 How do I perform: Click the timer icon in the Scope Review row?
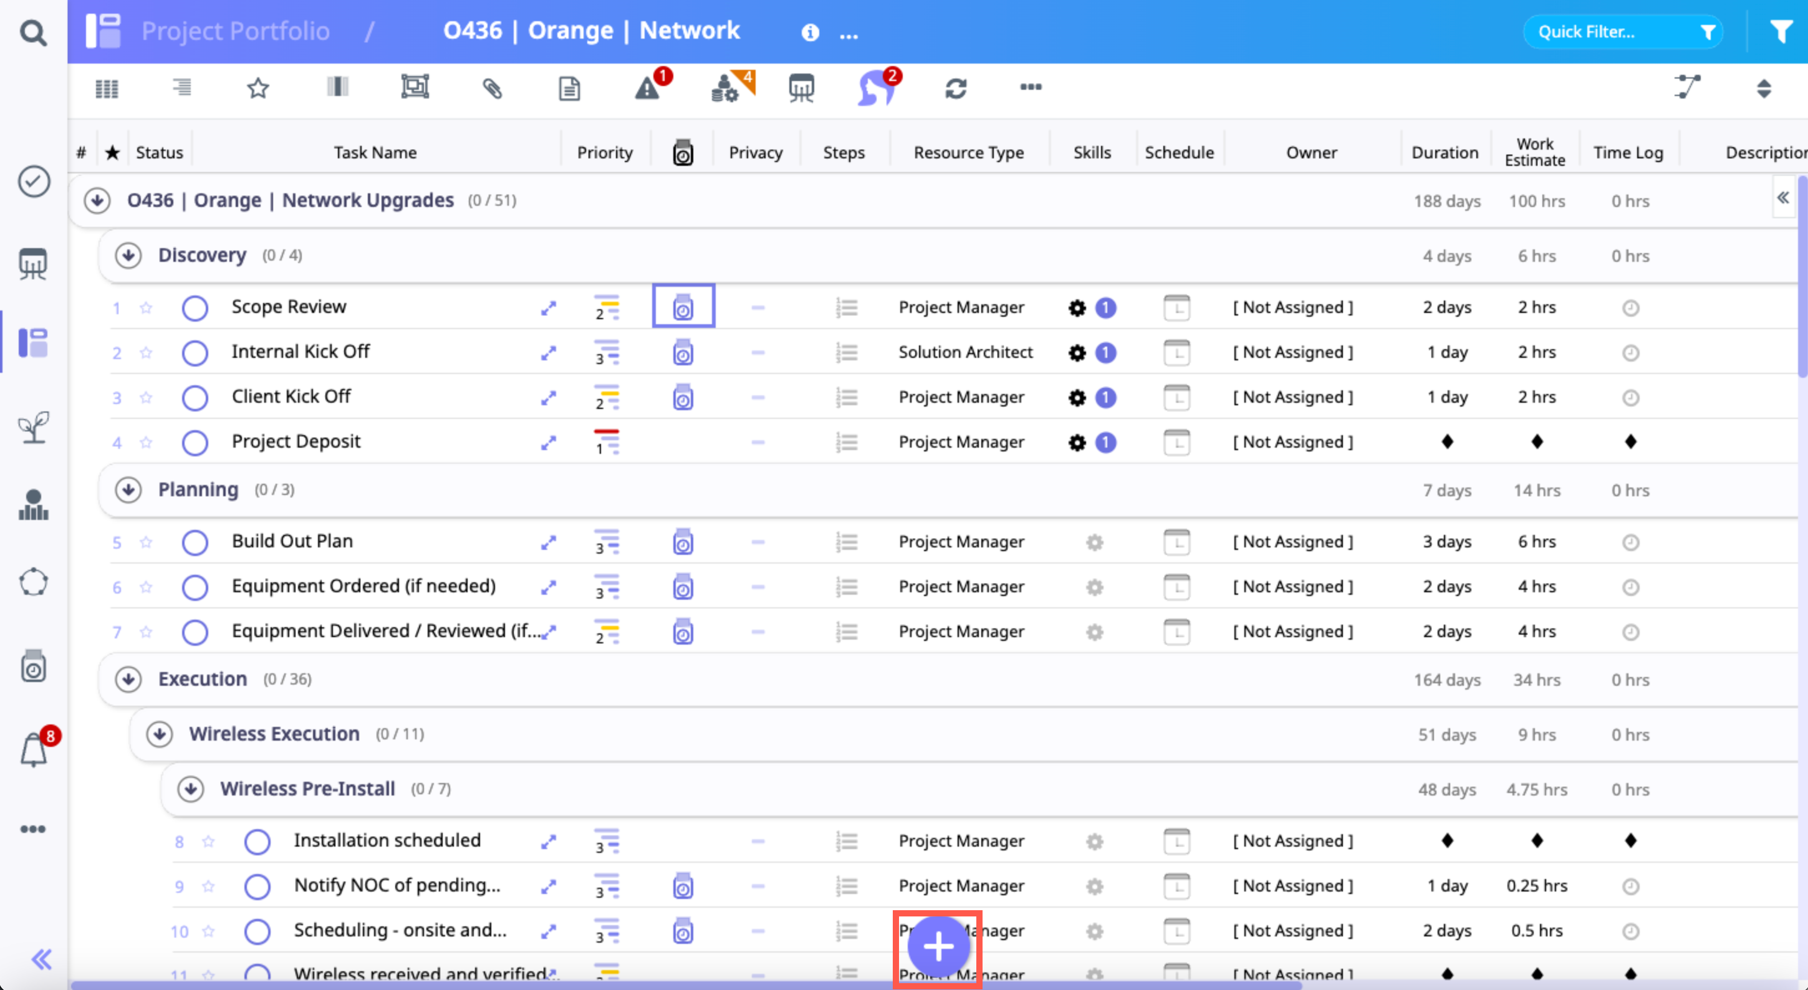[x=683, y=307]
